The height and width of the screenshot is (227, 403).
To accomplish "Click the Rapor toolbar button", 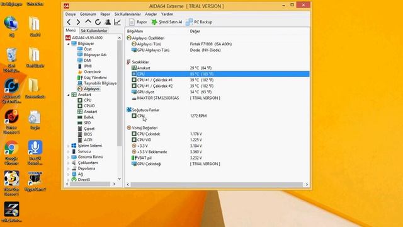I will (138, 22).
